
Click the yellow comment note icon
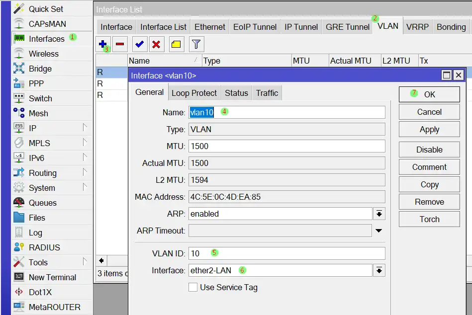coord(176,44)
